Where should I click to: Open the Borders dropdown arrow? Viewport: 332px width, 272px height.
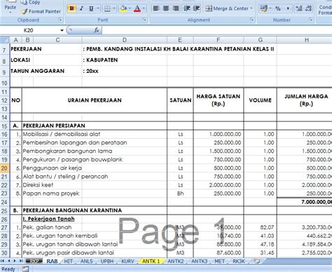114,8
